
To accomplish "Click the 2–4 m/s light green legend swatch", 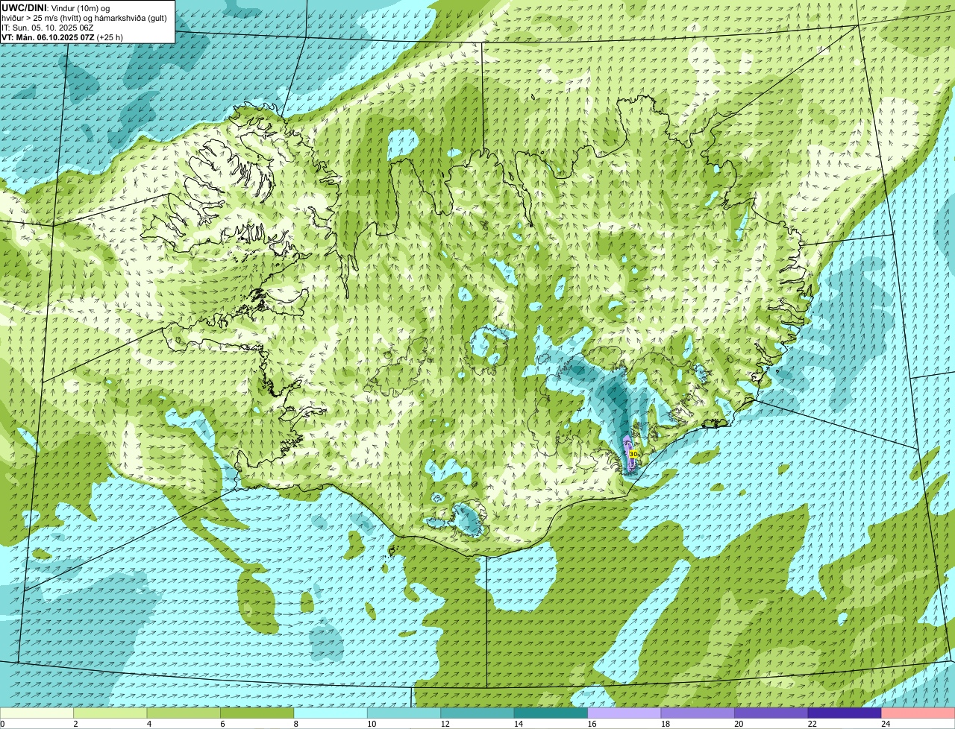I will point(110,713).
